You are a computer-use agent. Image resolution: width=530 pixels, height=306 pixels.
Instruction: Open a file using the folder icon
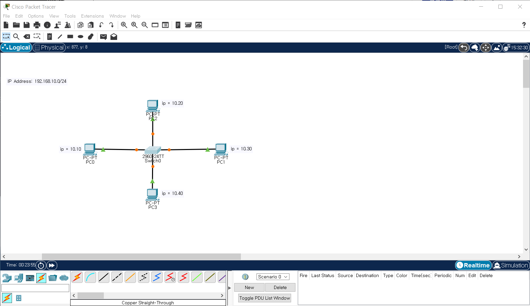point(16,25)
